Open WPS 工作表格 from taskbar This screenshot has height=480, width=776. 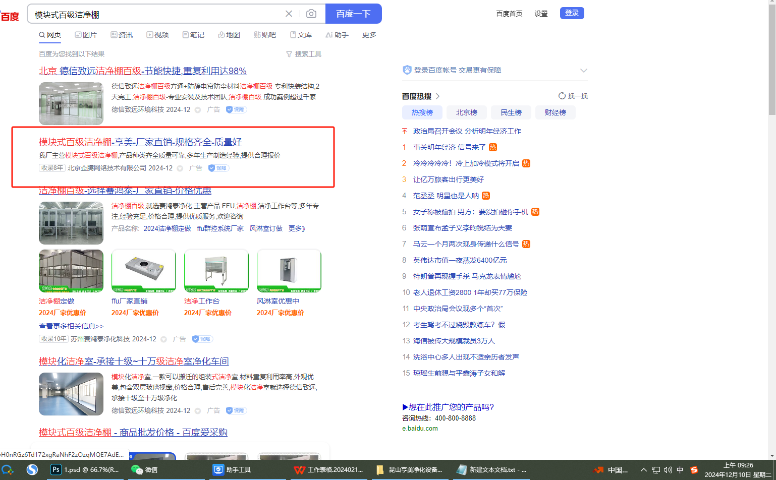tap(328, 469)
